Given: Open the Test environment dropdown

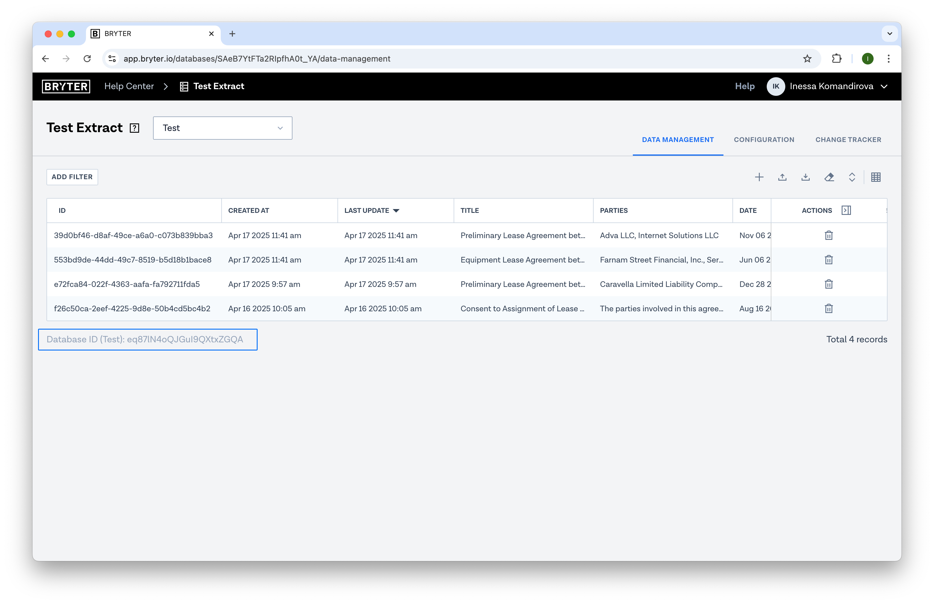Looking at the screenshot, I should tap(222, 128).
